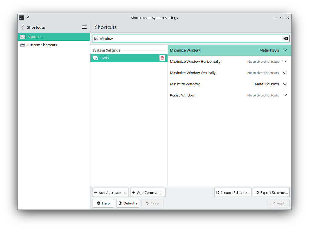Viewport: 309px width, 230px height.
Task: Click the back arrow next to Shortcuts
Action: (x=22, y=27)
